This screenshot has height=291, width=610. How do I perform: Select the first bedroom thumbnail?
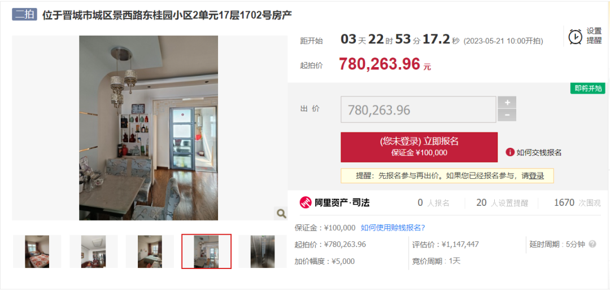[x=37, y=252]
